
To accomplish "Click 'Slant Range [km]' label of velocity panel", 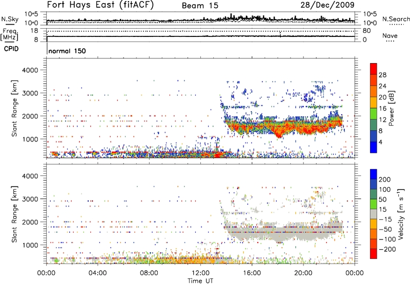I will [x=14, y=214].
